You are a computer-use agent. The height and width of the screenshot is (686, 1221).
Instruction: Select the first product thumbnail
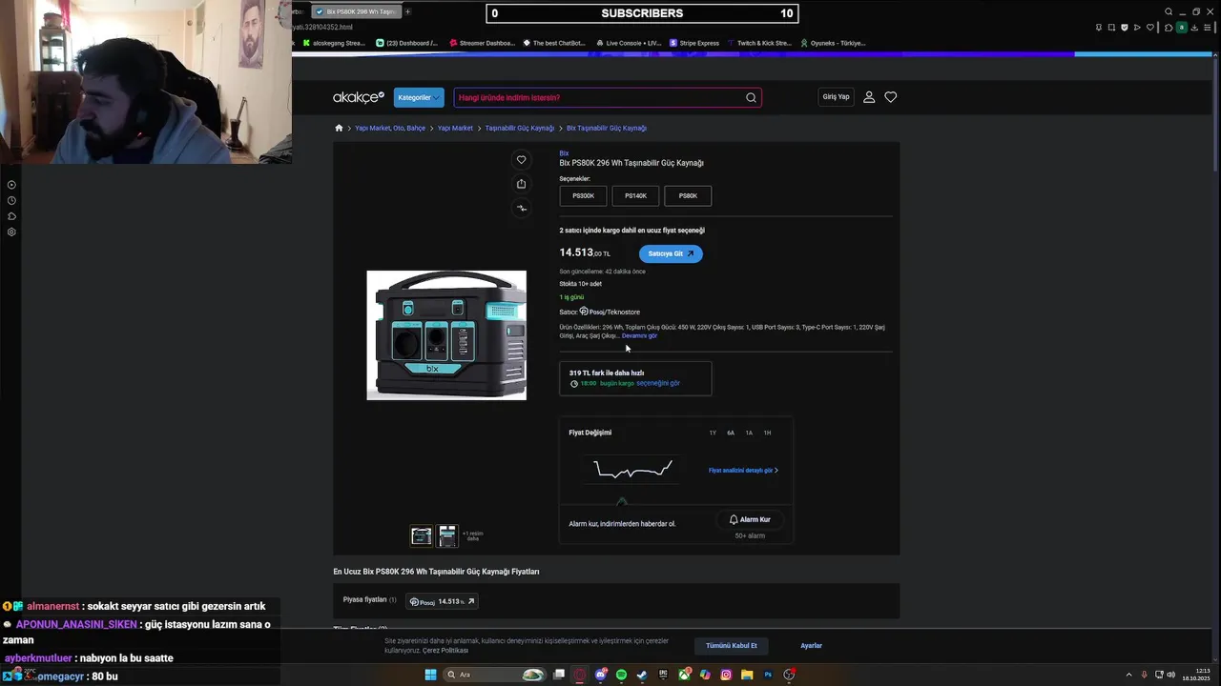[421, 535]
